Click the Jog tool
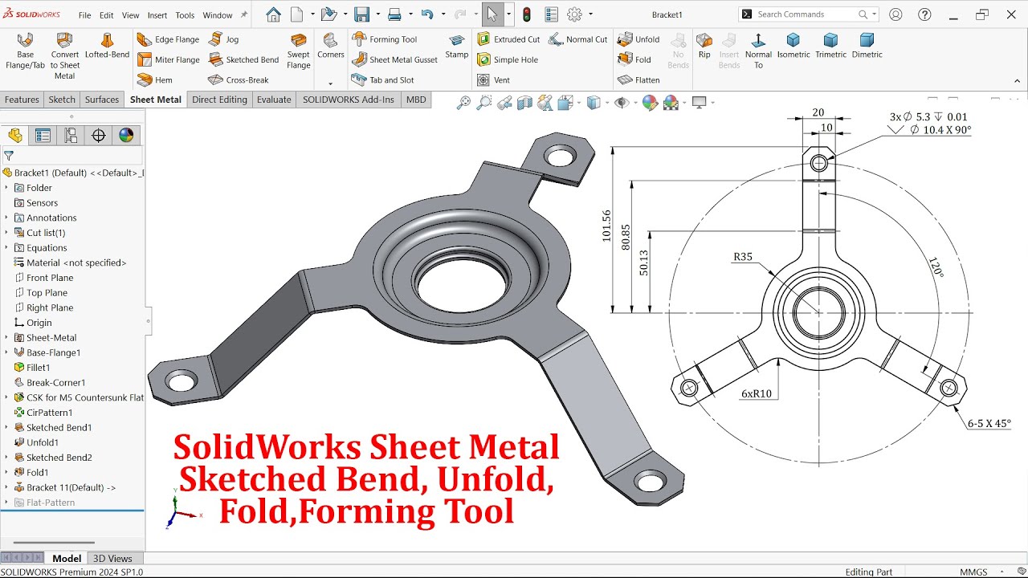This screenshot has width=1028, height=578. [223, 39]
